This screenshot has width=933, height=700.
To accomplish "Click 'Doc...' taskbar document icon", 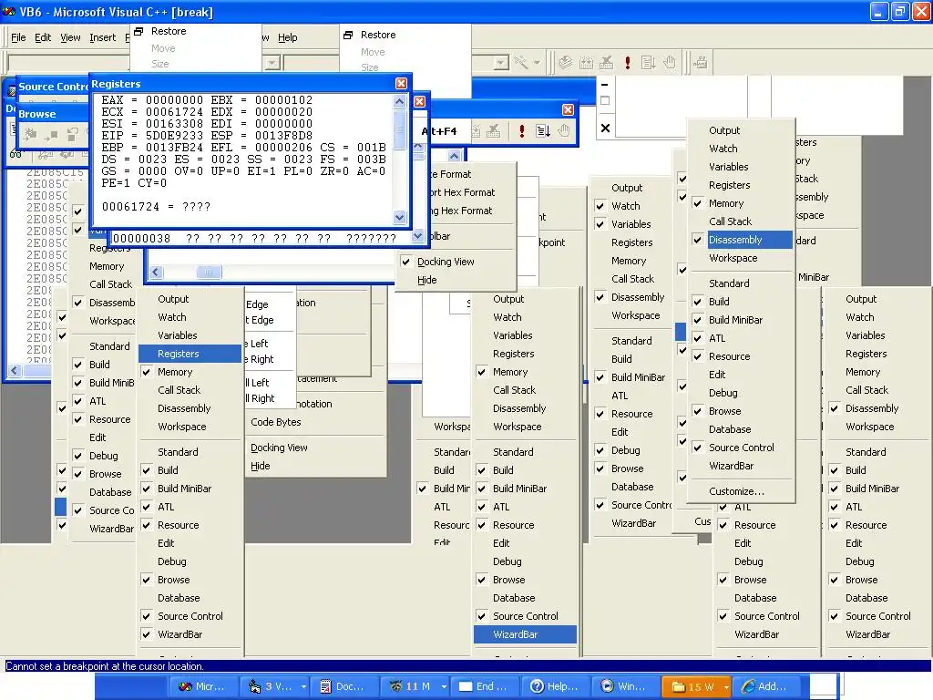I will pyautogui.click(x=343, y=686).
